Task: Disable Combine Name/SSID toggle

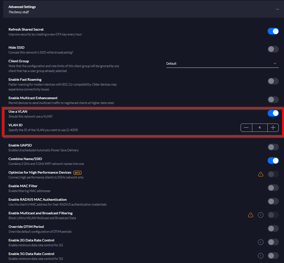Action: pyautogui.click(x=273, y=161)
